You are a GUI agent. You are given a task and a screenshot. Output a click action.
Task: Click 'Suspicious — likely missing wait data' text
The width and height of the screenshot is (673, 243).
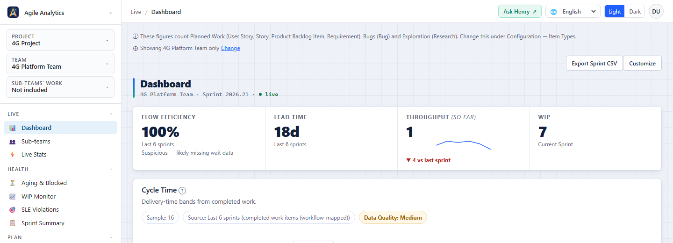[187, 153]
